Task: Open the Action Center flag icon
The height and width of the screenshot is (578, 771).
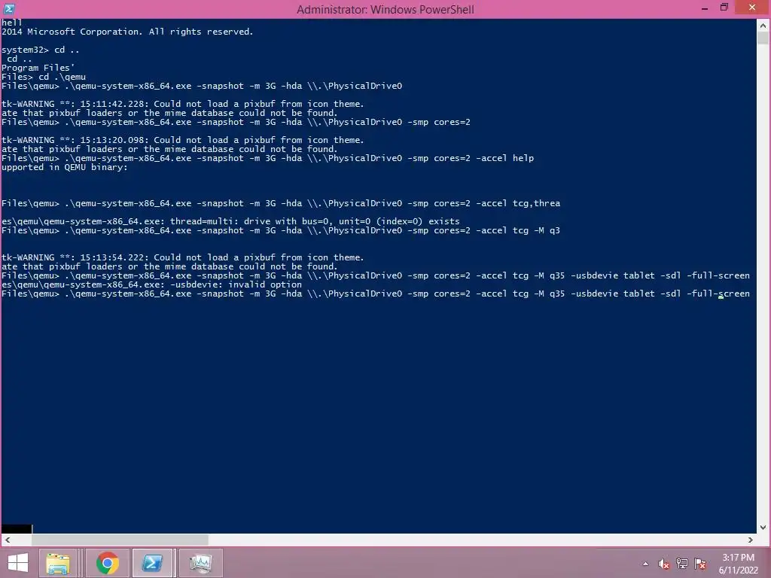Action: click(x=700, y=564)
